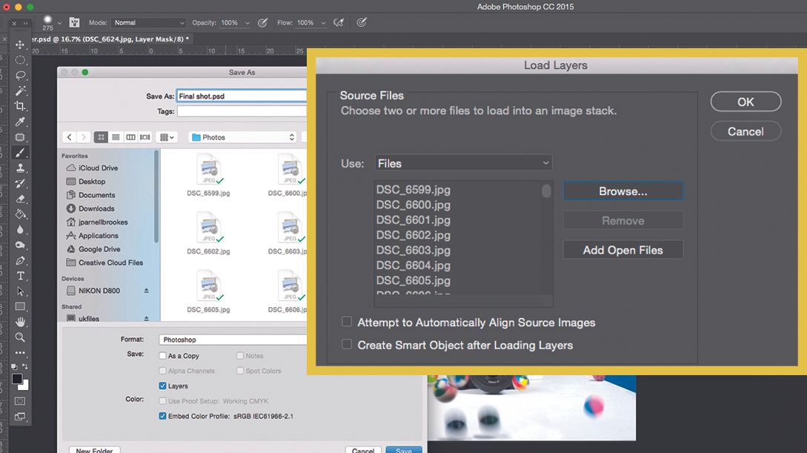Check Create Smart Object after Loading Layers

[x=347, y=345]
